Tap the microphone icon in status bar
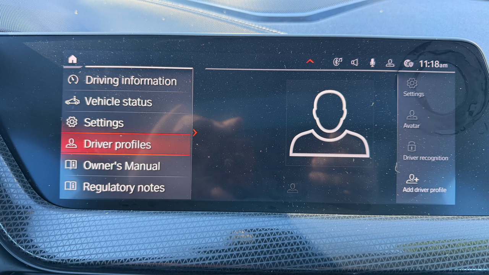 pos(372,63)
